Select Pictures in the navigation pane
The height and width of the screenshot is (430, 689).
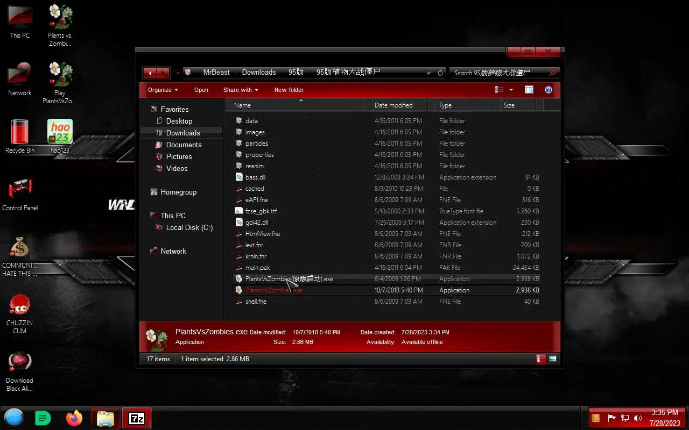(x=179, y=156)
